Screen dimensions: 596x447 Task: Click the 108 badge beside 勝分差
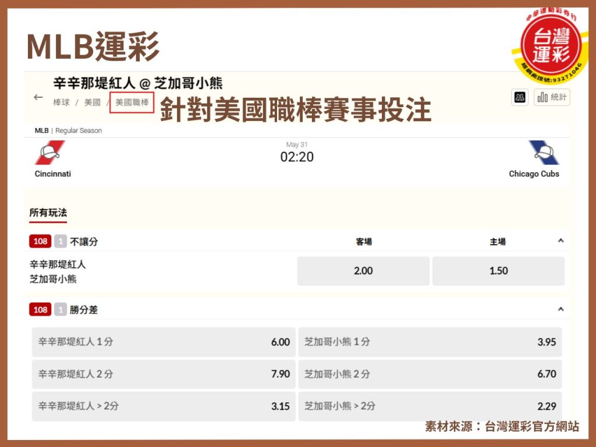coord(40,310)
